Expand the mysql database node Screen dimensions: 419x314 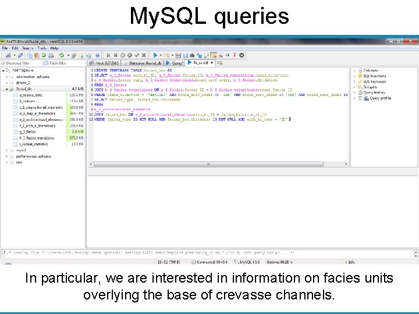(6, 150)
